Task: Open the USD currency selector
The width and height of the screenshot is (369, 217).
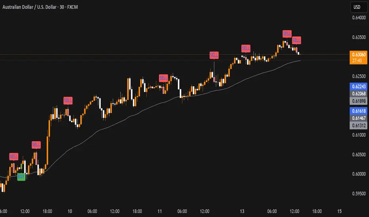Action: tap(357, 6)
